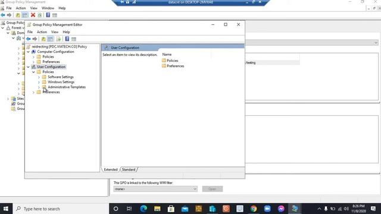The height and width of the screenshot is (214, 381).
Task: Select Administrative Templates in tree
Action: pyautogui.click(x=67, y=87)
